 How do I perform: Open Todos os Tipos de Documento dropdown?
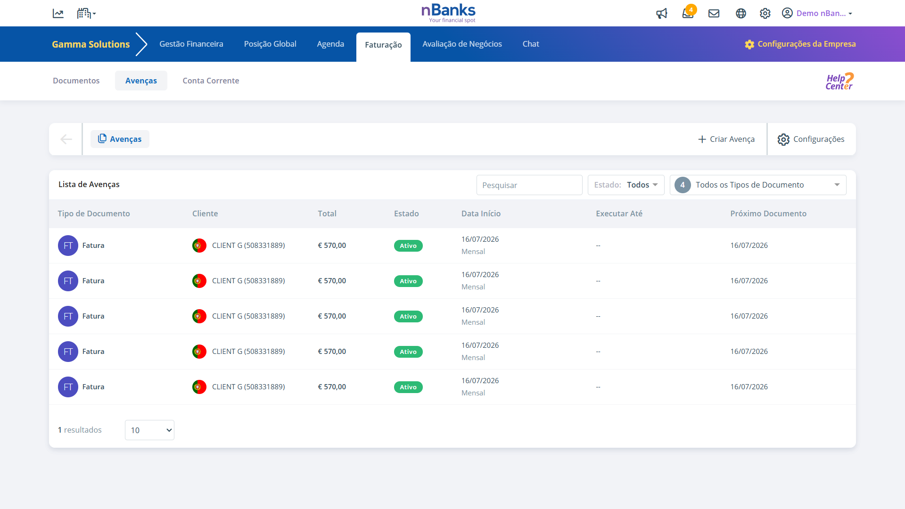(x=758, y=185)
